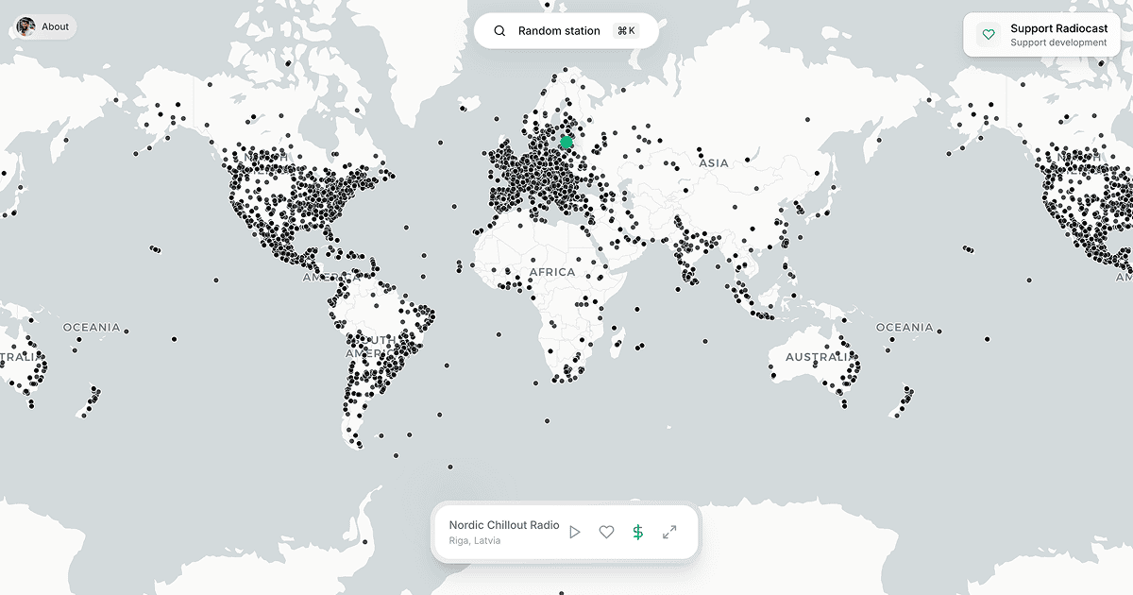Click the ⌘K shortcut badge
The image size is (1133, 595).
[x=626, y=31]
